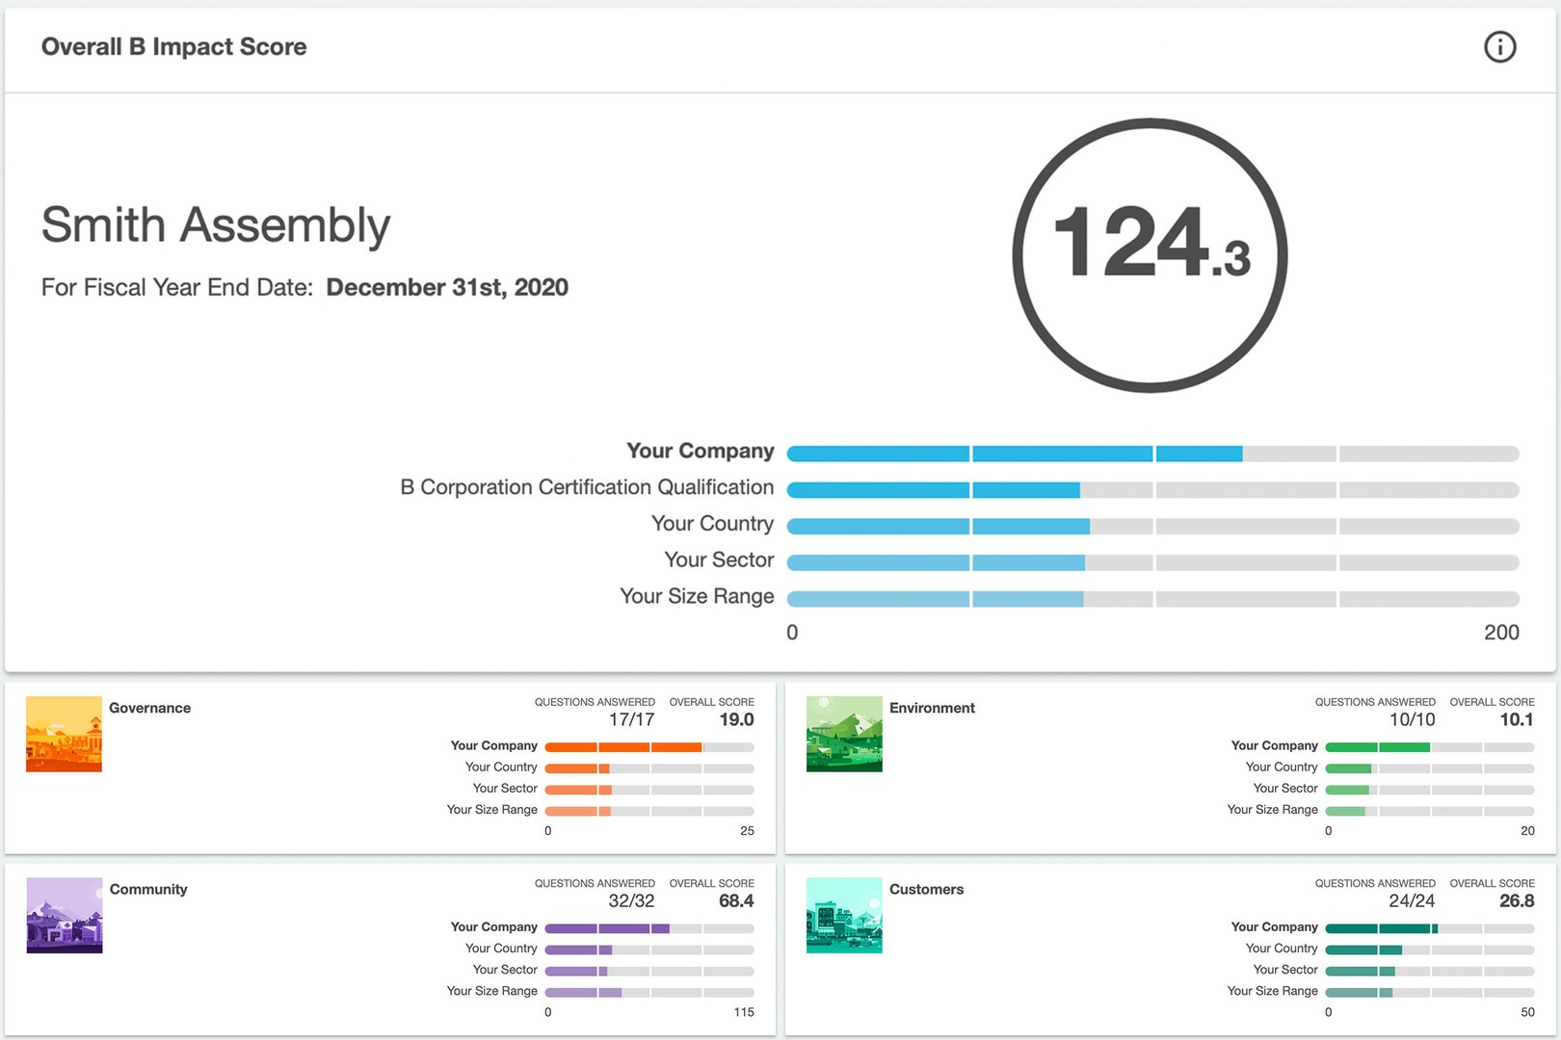Click the Community Your Sector bar
This screenshot has height=1040, width=1561.
pyautogui.click(x=649, y=971)
